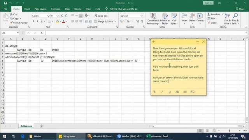Click the Paste clipboard icon
Screen dimensions: 249x140
pos(5,16)
